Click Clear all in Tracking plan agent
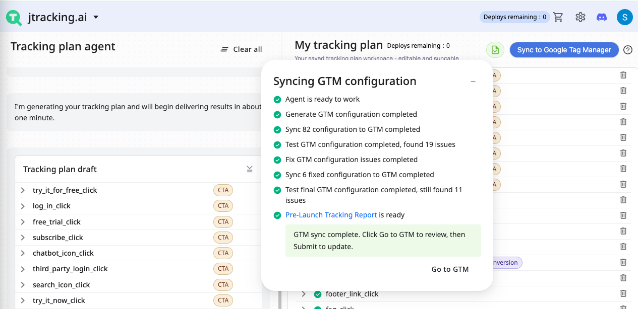The height and width of the screenshot is (309, 638). coord(242,49)
